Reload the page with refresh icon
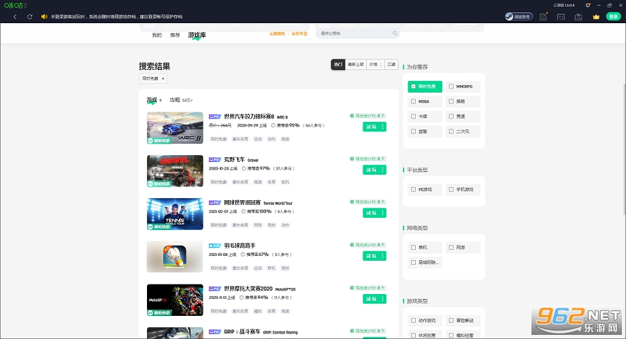Screen dimensions: 626x339 point(29,17)
